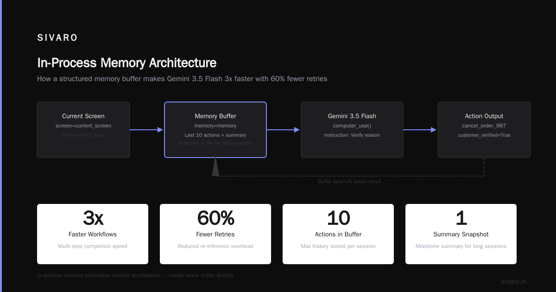Click 'Snapshot to file for long sessions' text
The height and width of the screenshot is (292, 556).
point(215,143)
